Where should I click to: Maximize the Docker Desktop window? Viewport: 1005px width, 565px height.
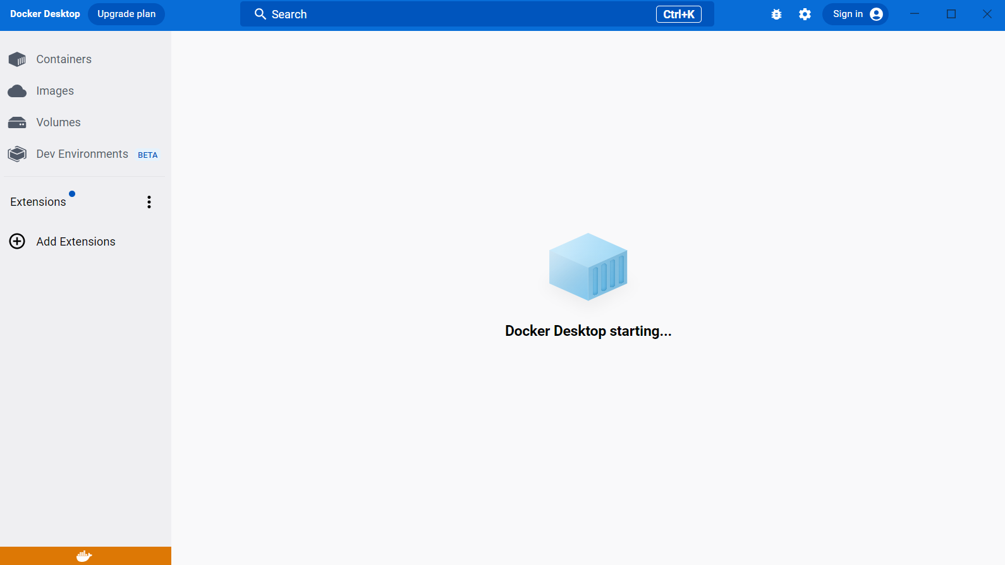pos(951,14)
